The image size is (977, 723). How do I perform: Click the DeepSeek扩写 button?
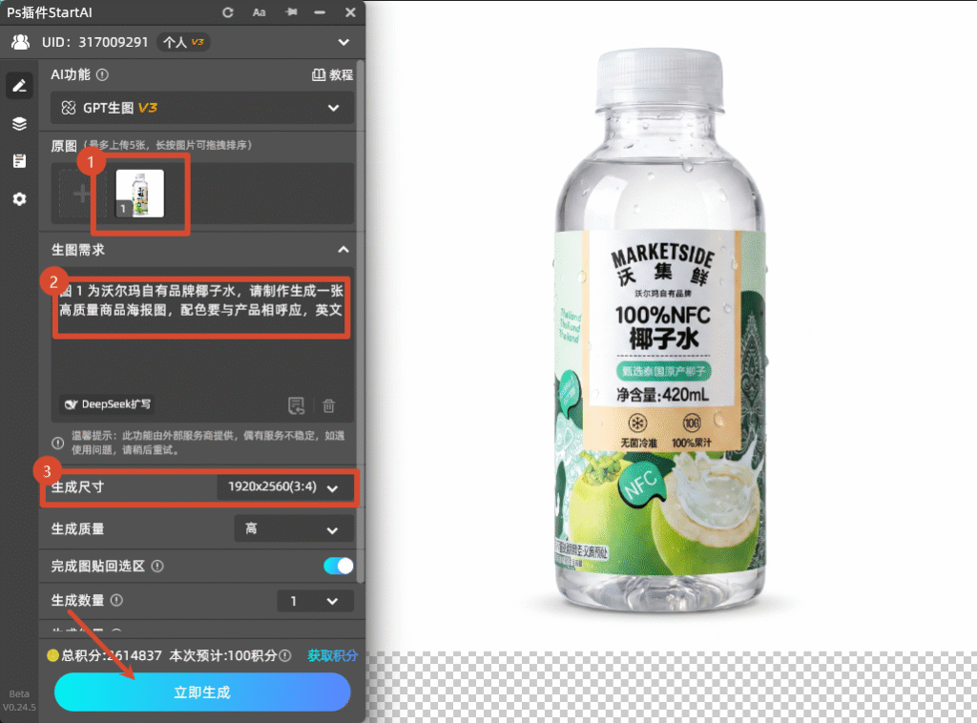click(108, 404)
